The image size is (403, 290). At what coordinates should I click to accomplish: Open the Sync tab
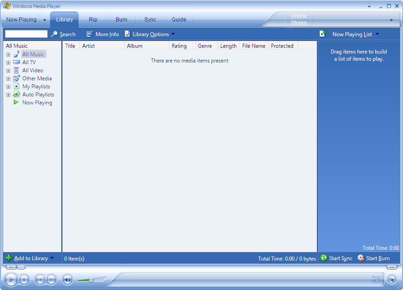(x=150, y=20)
